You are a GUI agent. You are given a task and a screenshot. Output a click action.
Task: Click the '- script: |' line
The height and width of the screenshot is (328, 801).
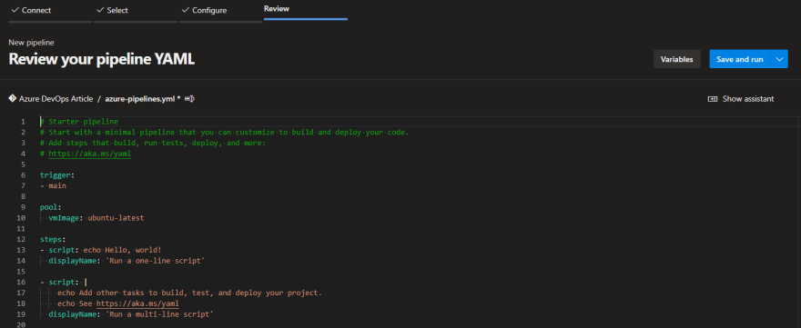pos(64,282)
